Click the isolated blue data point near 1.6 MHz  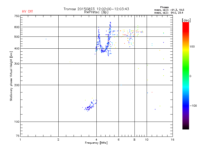pyautogui.click(x=46, y=39)
